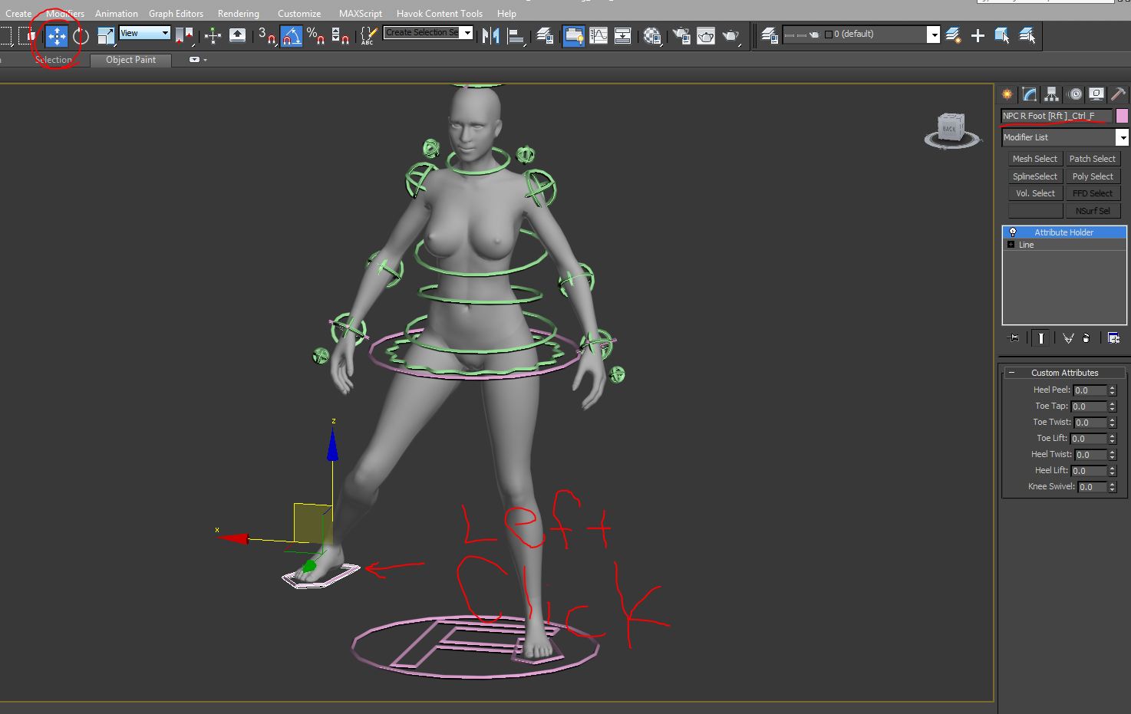
Task: Open the Material Editor
Action: [x=652, y=35]
